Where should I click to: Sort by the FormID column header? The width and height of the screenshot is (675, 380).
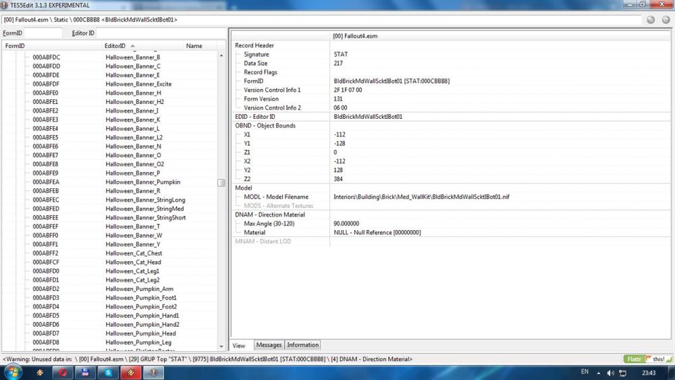click(x=52, y=46)
